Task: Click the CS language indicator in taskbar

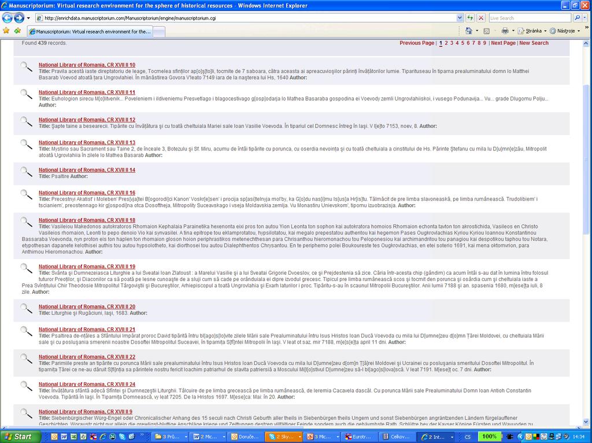Action: pyautogui.click(x=467, y=437)
